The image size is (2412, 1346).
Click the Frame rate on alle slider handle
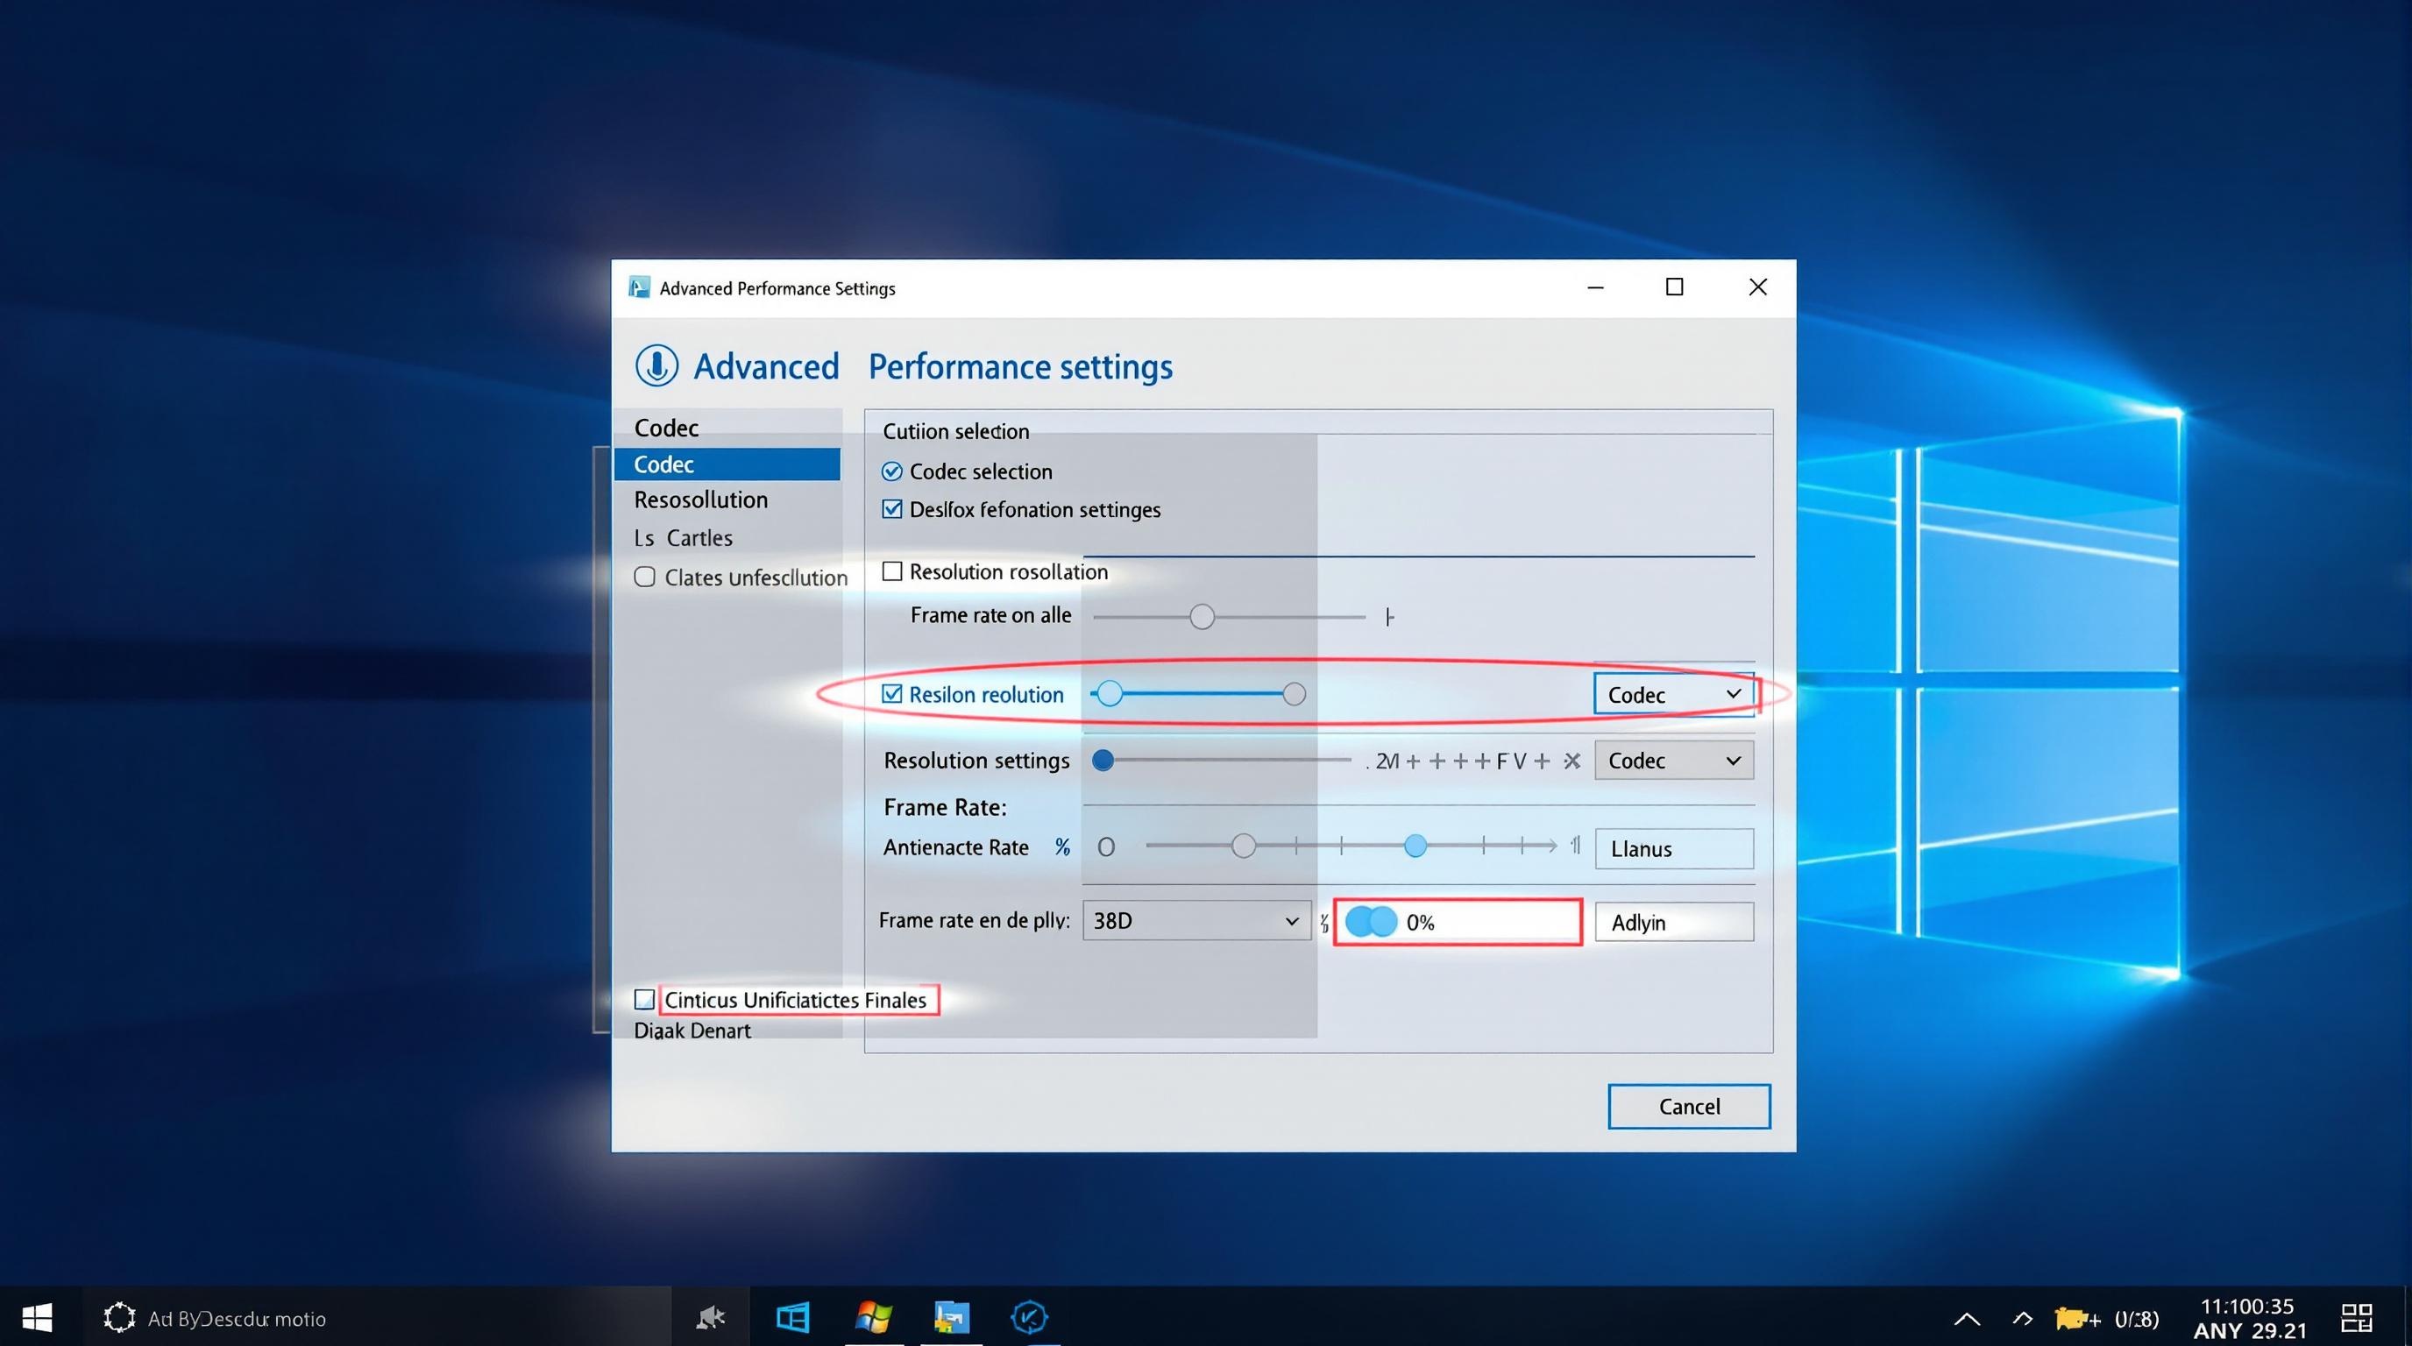1202,617
